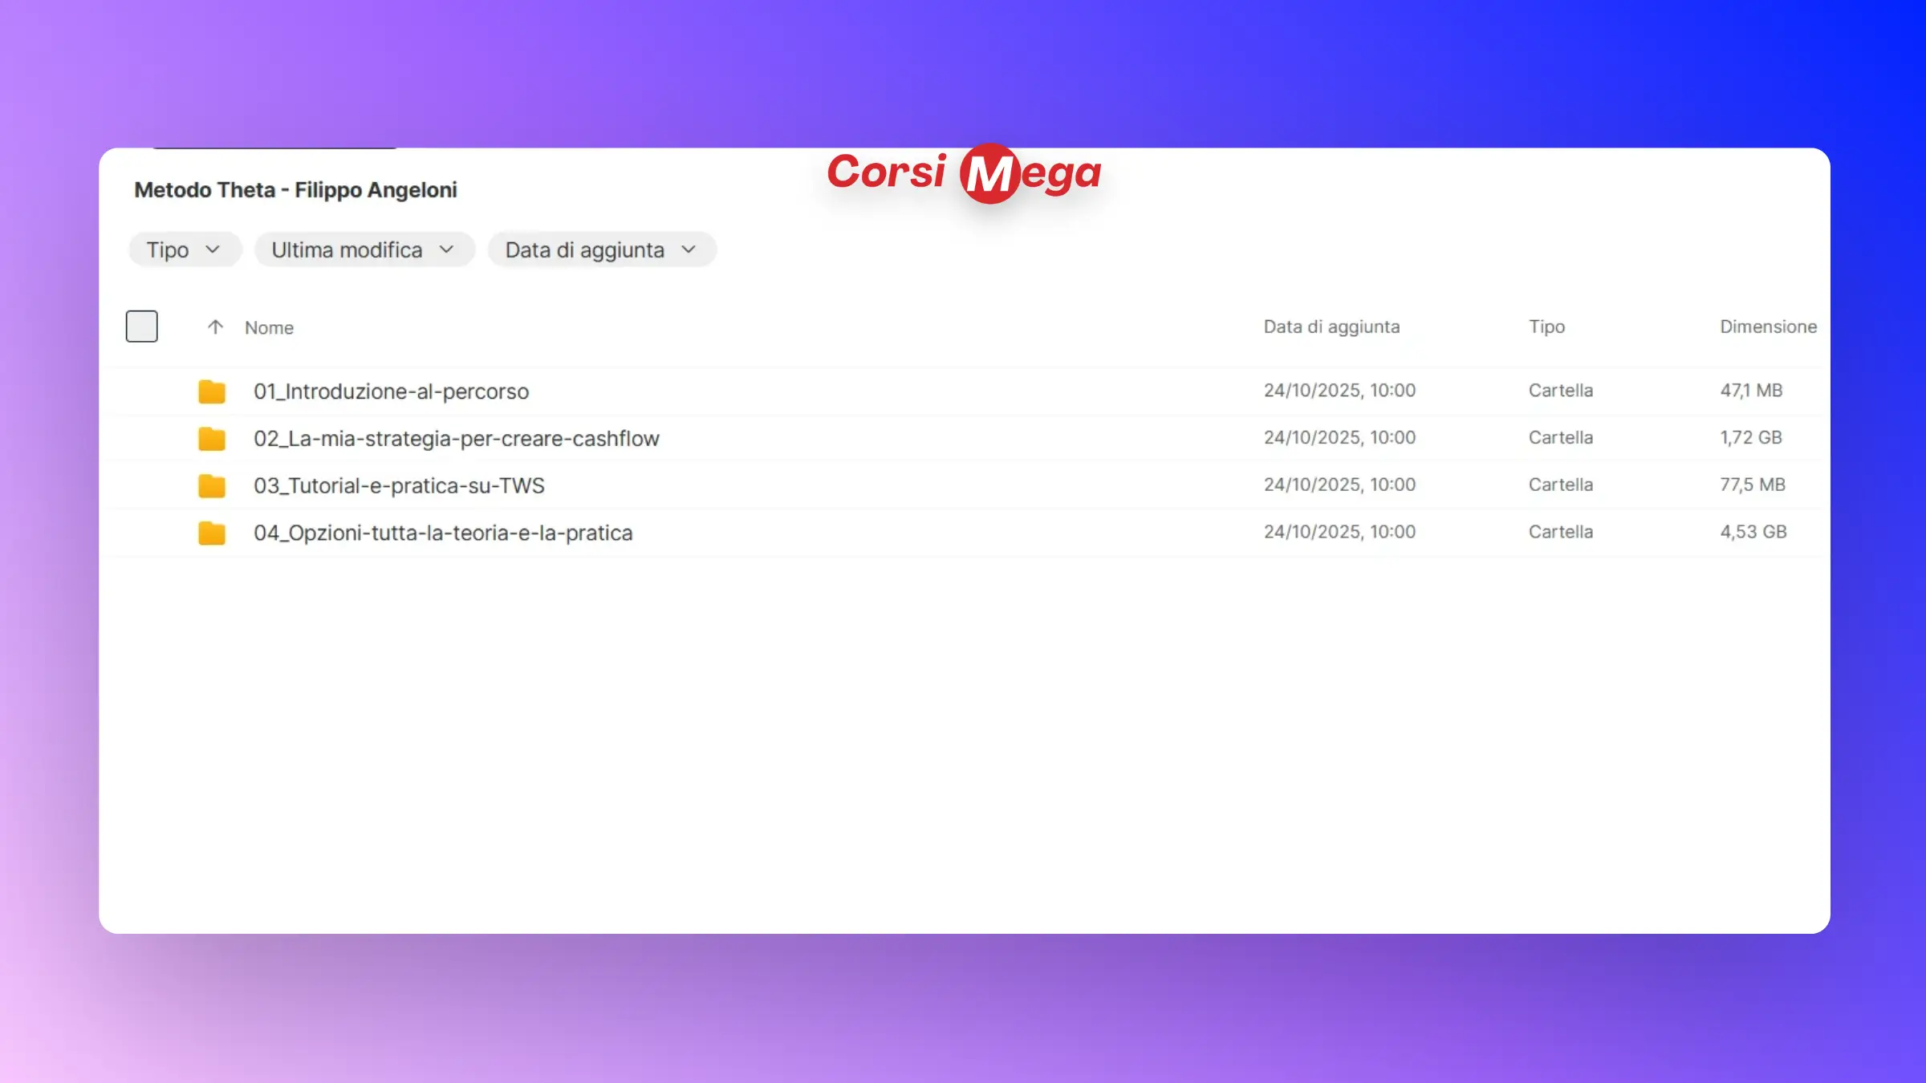
Task: Sort by the Nome column header
Action: click(269, 328)
